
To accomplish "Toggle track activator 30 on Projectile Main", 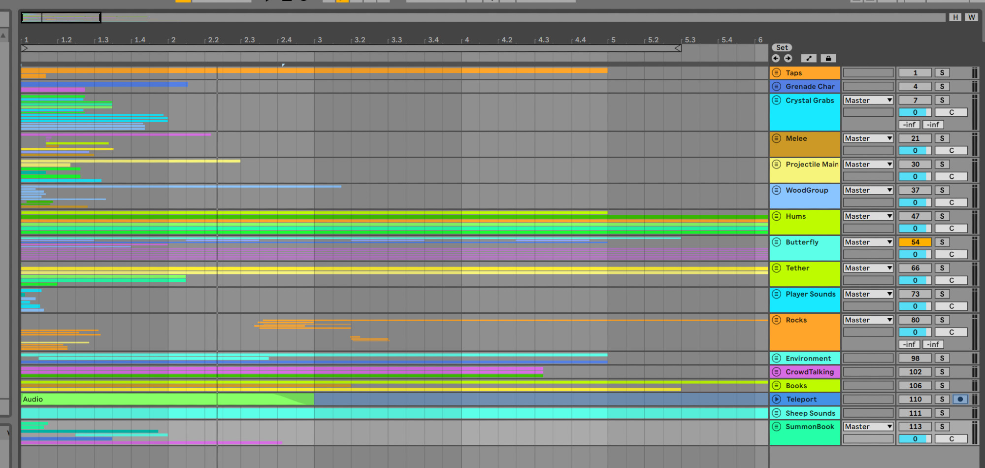I will click(915, 164).
